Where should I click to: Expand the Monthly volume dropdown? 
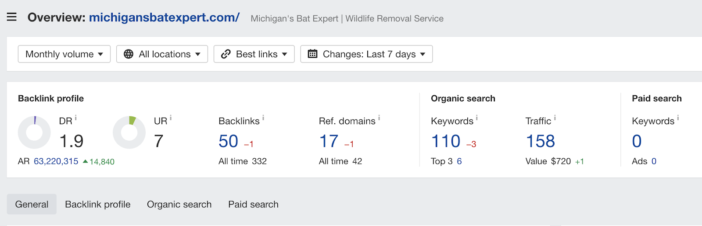tap(64, 54)
